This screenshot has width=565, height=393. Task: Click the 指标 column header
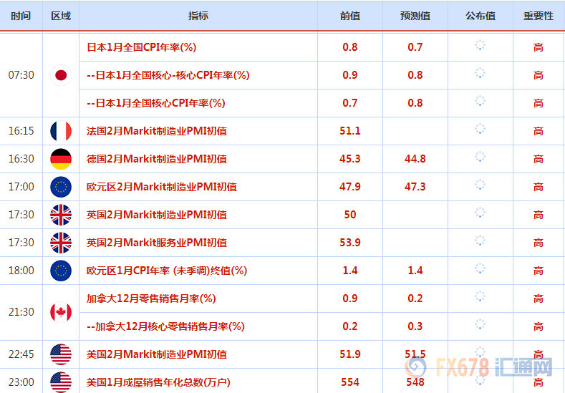click(198, 16)
